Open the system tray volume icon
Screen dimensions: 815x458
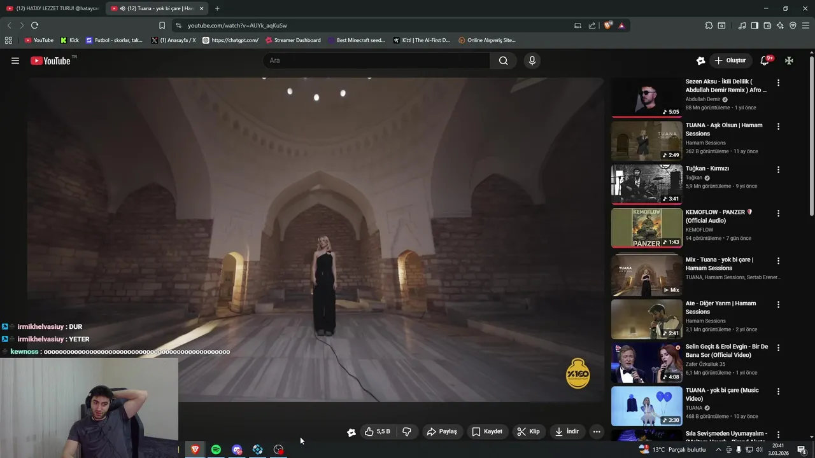(758, 450)
